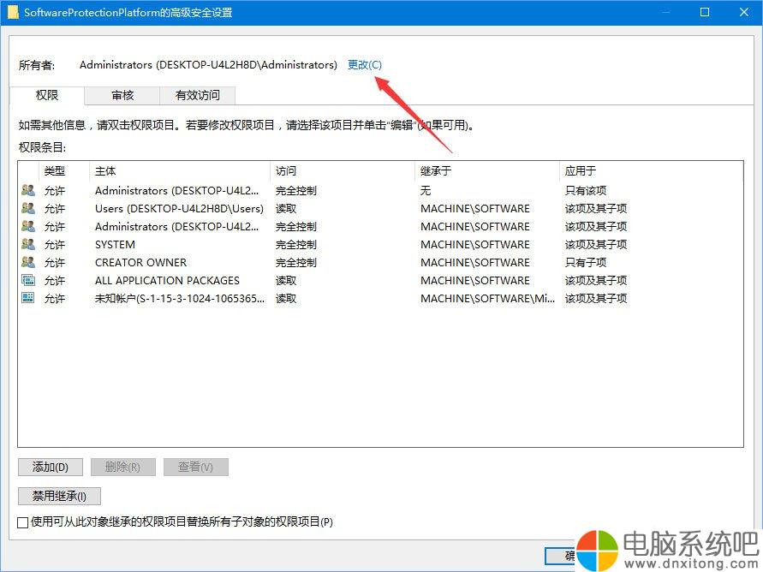
Task: Click the MACHINE\SOFTWARE\Mi... inherited-from cell
Action: click(x=487, y=299)
